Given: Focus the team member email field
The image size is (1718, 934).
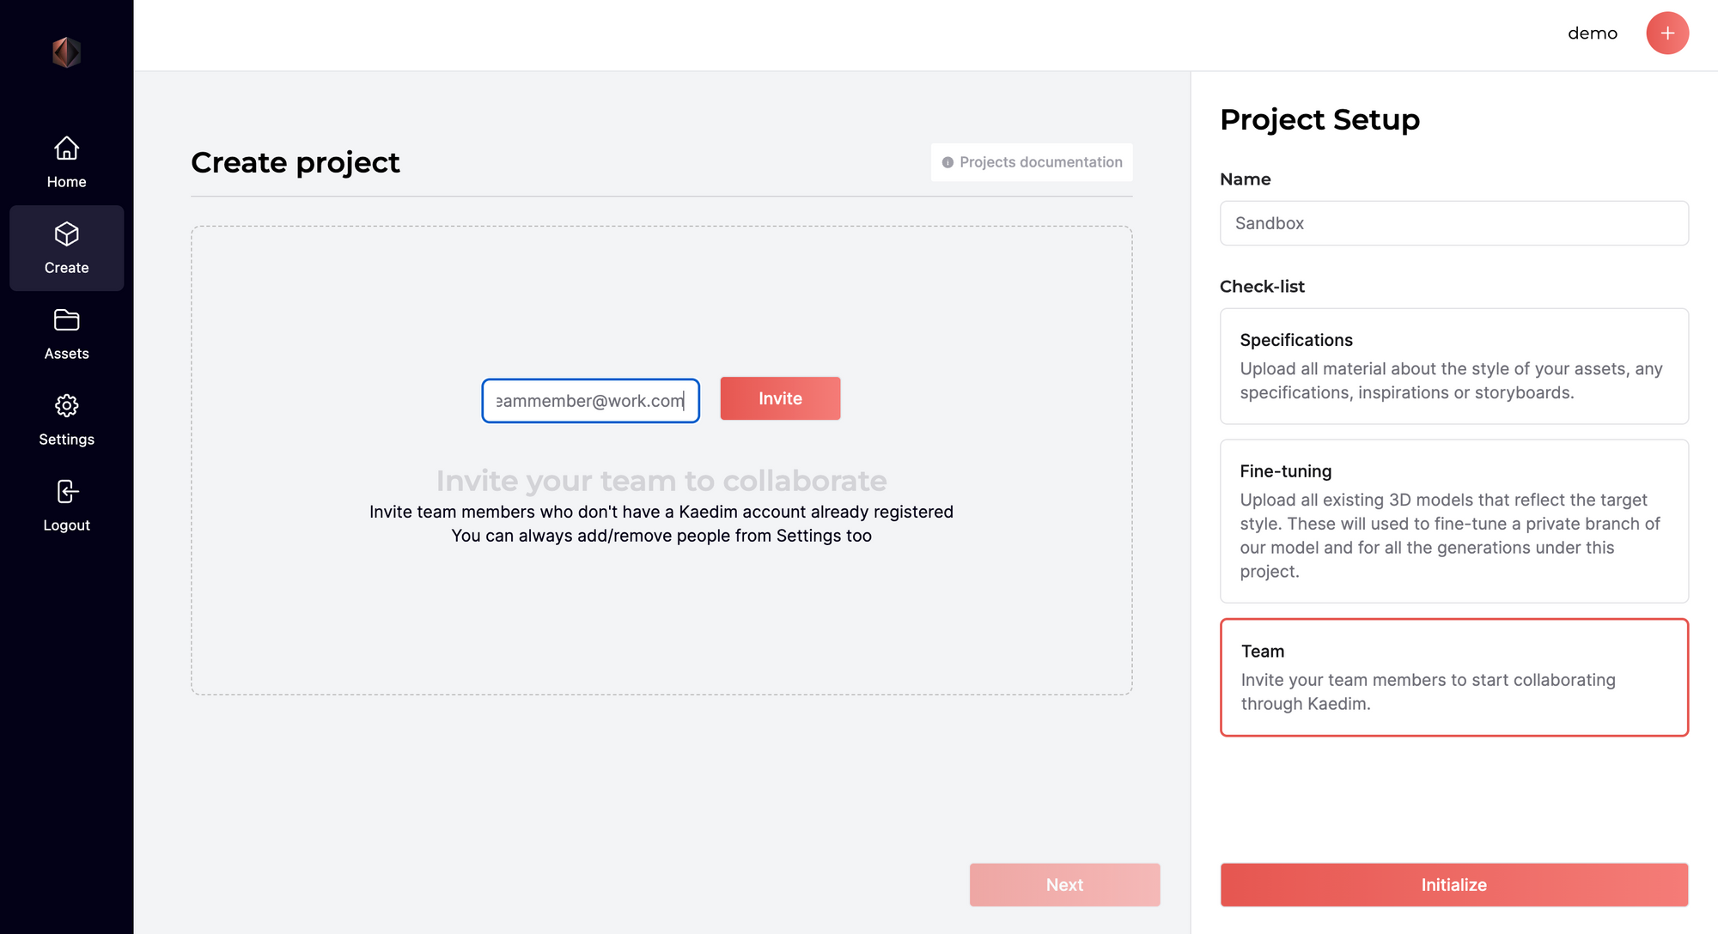Looking at the screenshot, I should 590,401.
